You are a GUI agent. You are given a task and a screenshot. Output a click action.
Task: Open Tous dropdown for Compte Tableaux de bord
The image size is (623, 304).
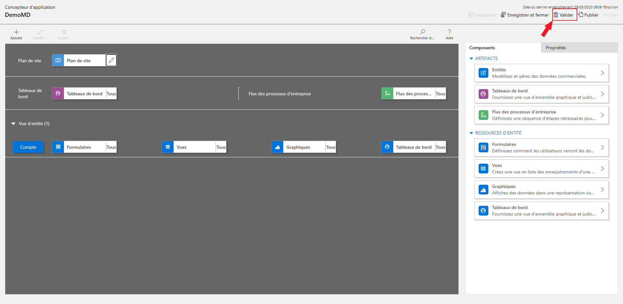point(440,147)
